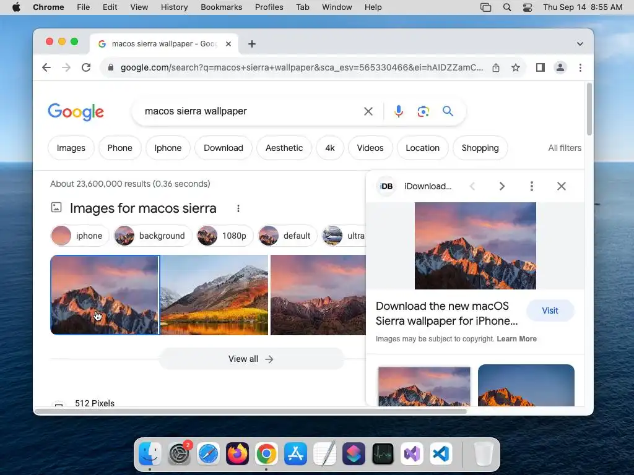
Task: Expand the tab search chevron
Action: tap(580, 44)
